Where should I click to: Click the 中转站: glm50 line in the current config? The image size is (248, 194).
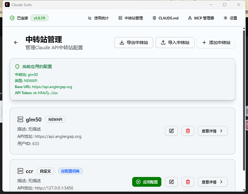point(26,74)
